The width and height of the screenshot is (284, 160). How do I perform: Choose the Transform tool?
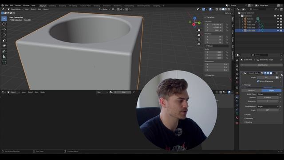click(x=4, y=45)
